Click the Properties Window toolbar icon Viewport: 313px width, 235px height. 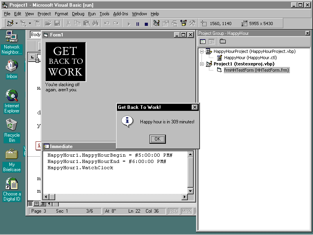tap(165, 23)
